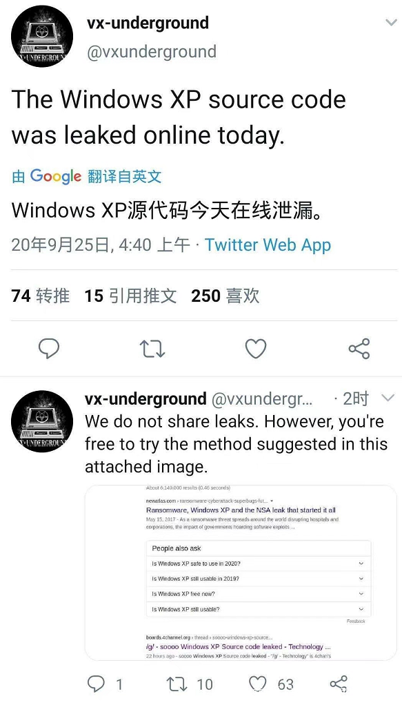Open the @vxunderground handle at top
402x703 pixels.
point(152,52)
